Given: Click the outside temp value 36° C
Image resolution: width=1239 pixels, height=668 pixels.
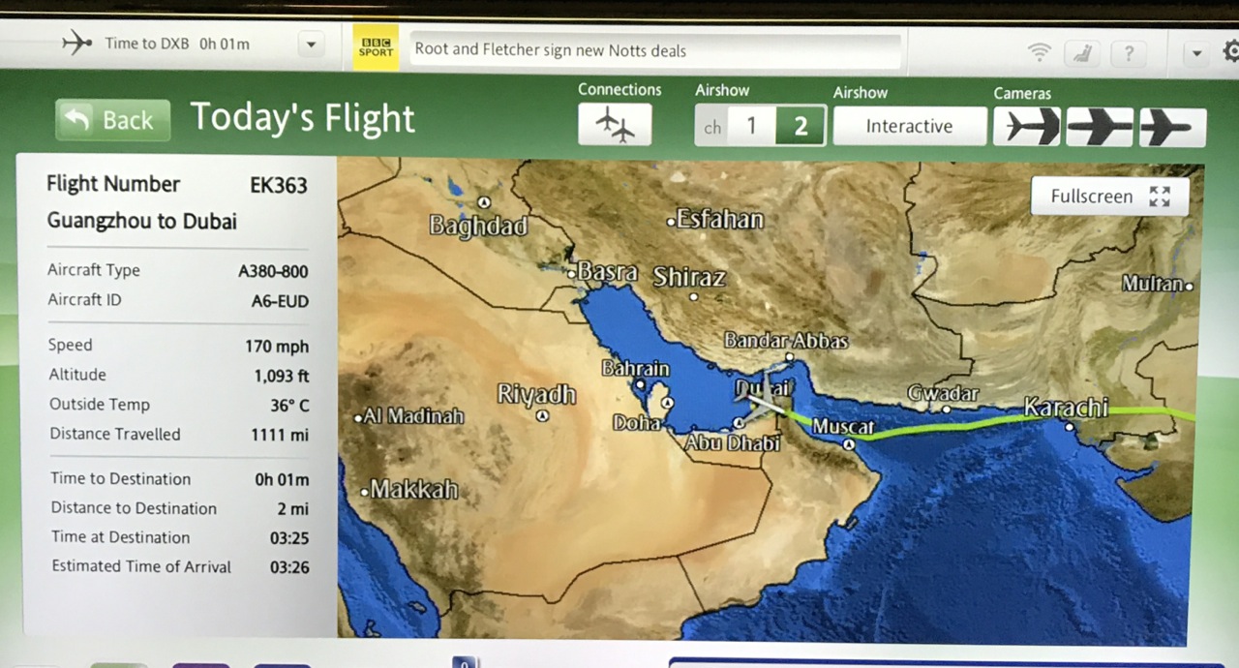Looking at the screenshot, I should (289, 406).
